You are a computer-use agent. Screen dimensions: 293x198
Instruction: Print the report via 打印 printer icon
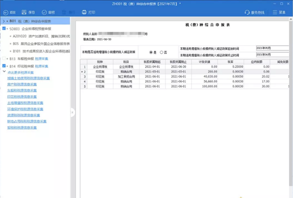tap(84, 12)
